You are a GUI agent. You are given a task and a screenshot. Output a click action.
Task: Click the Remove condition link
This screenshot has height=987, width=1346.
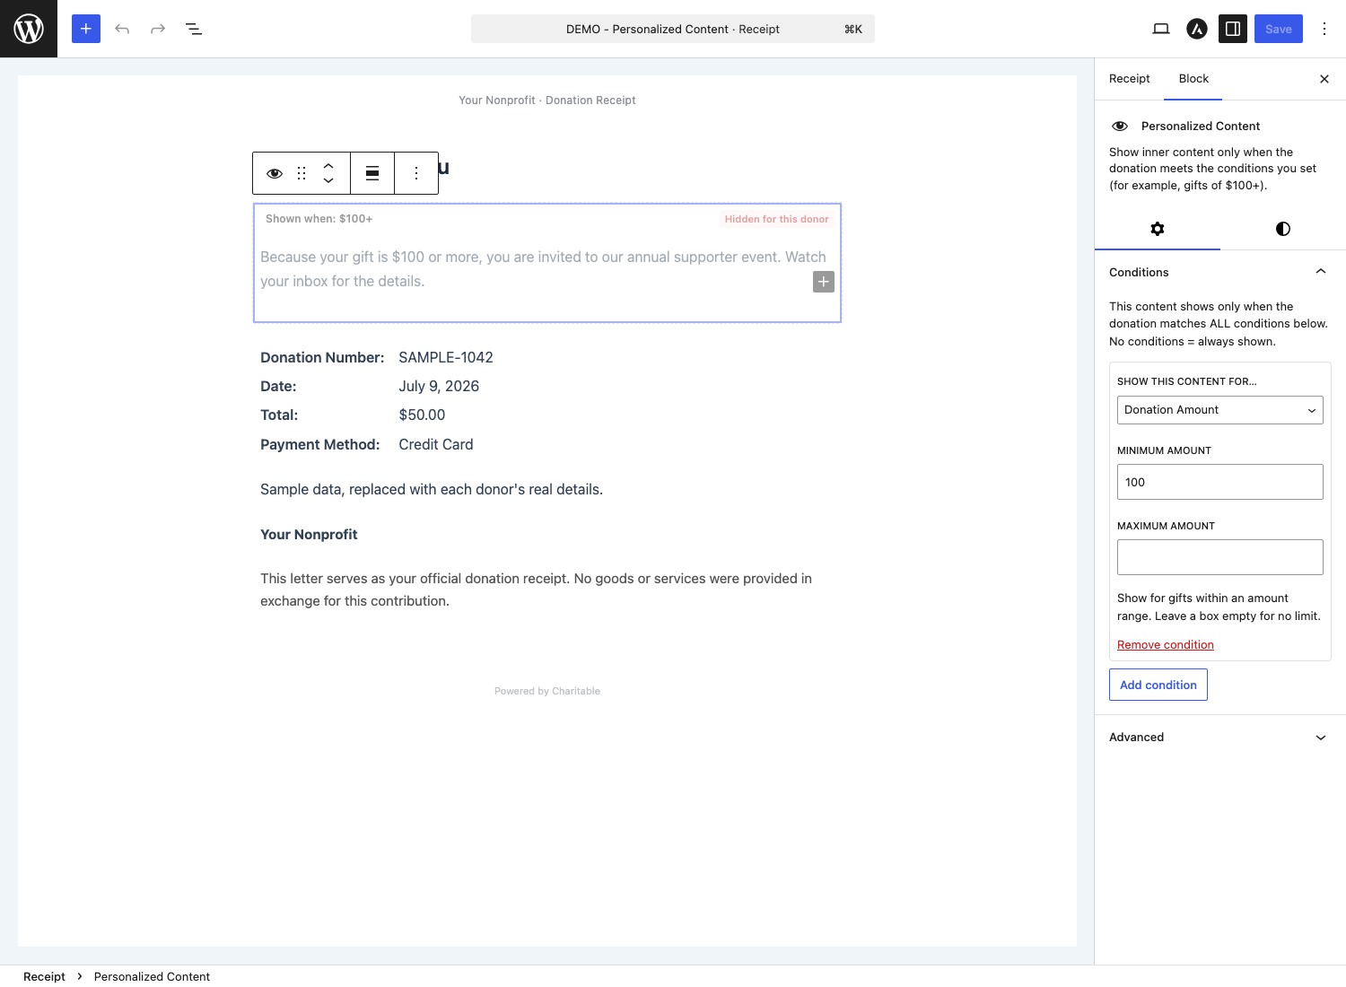point(1166,645)
